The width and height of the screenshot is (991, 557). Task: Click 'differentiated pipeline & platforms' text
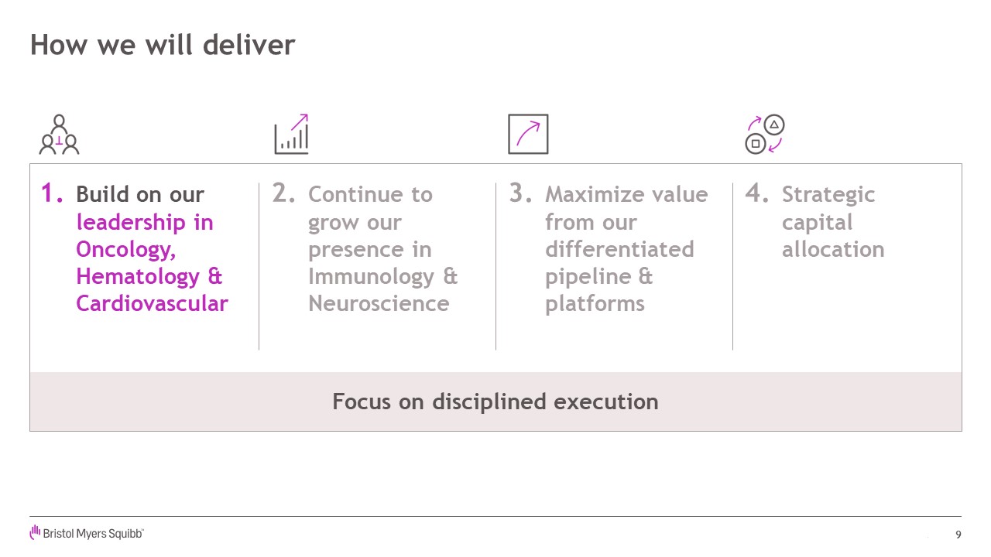(619, 276)
